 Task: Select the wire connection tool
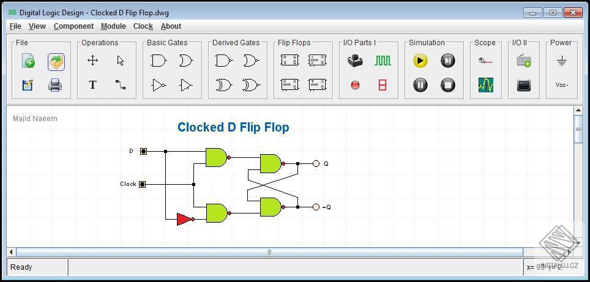coord(121,84)
